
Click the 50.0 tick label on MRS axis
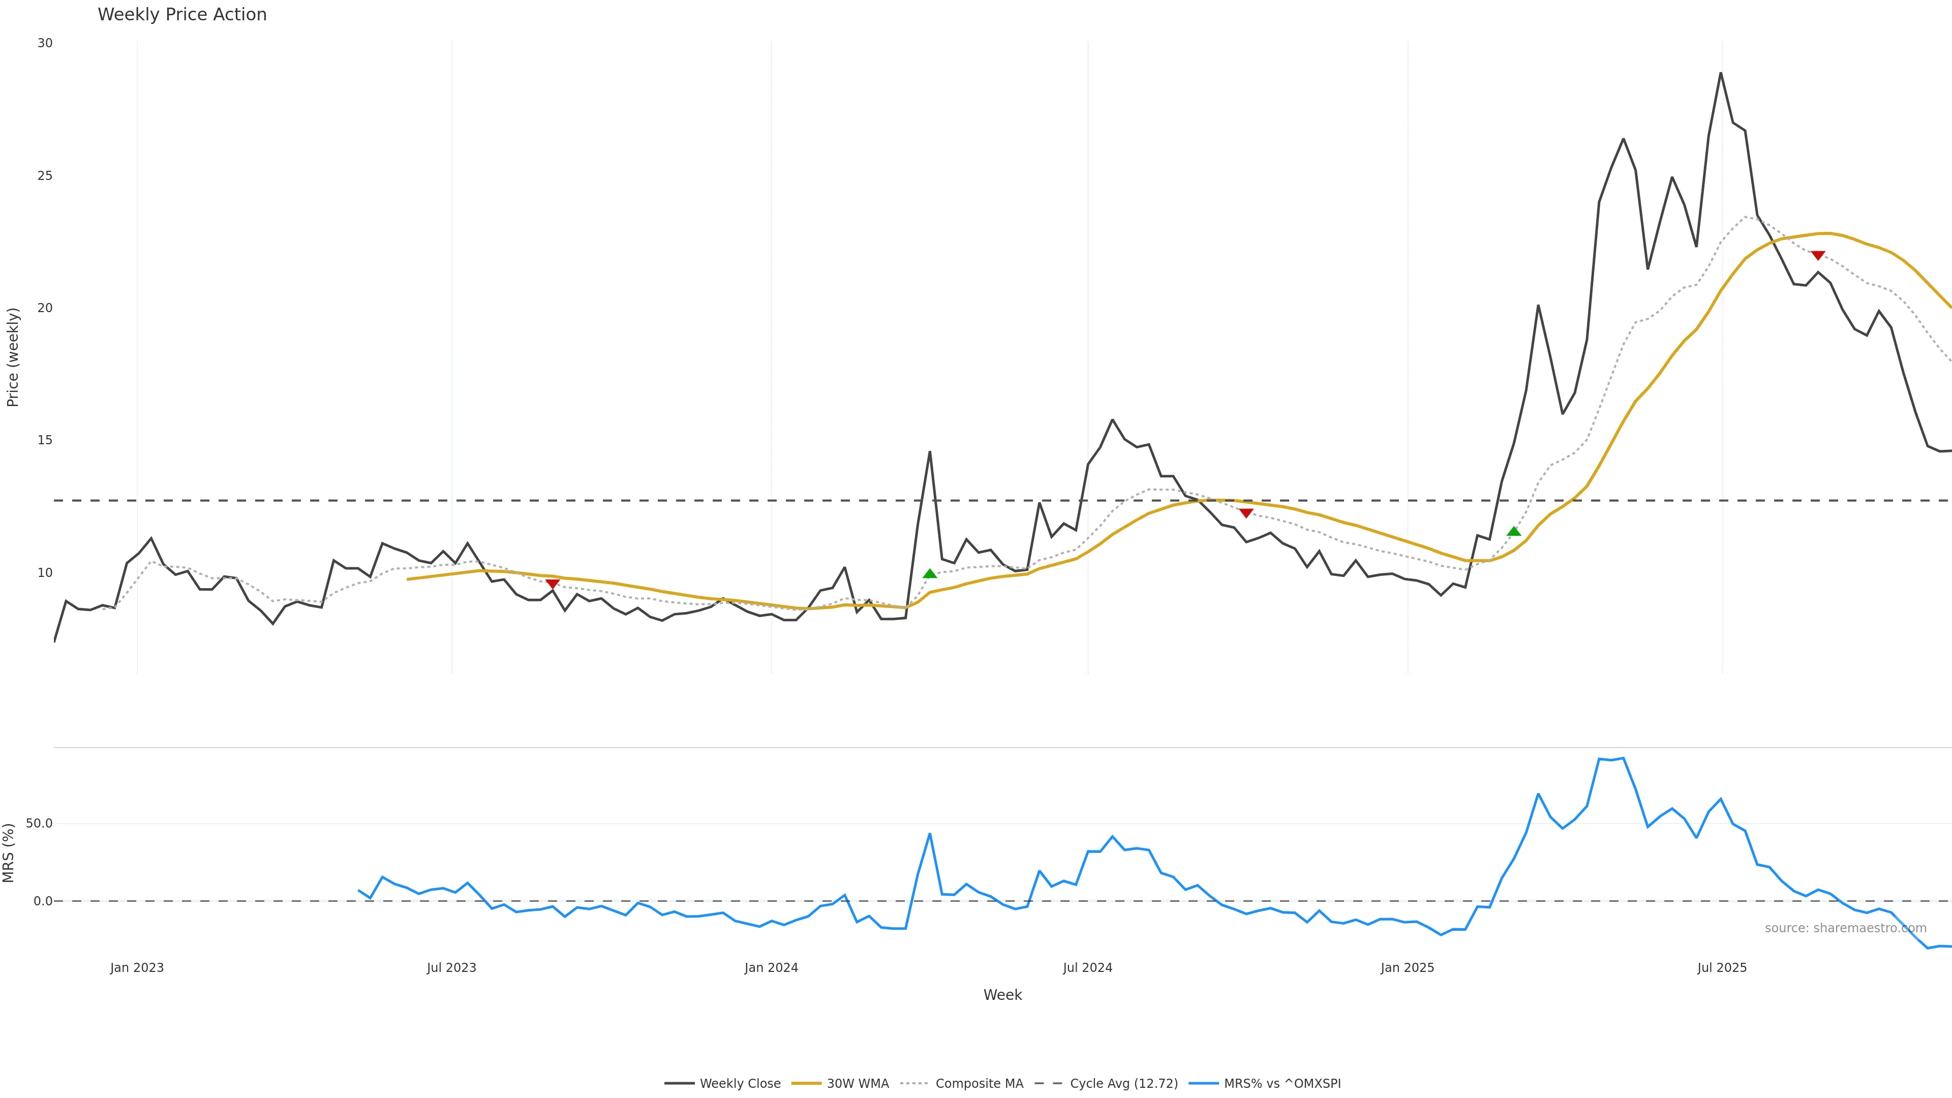point(40,823)
